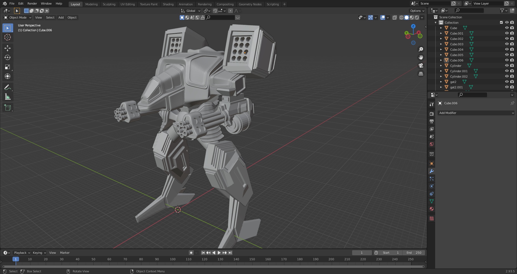
Task: Toggle camera view icon
Action: (x=421, y=65)
